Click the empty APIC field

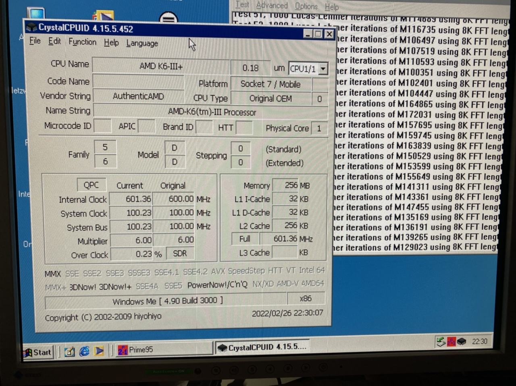point(146,127)
